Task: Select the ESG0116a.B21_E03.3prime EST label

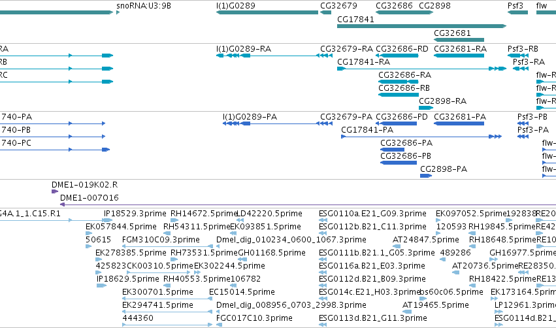Action: tap(372, 266)
